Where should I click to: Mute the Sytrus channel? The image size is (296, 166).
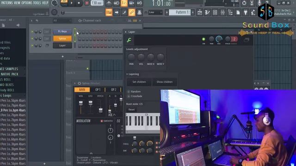[32, 39]
